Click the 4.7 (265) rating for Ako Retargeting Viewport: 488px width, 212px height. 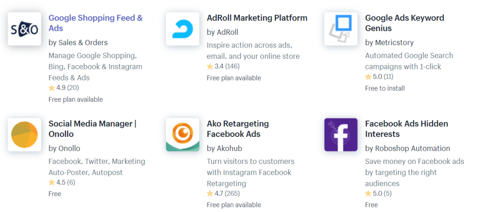(x=223, y=193)
